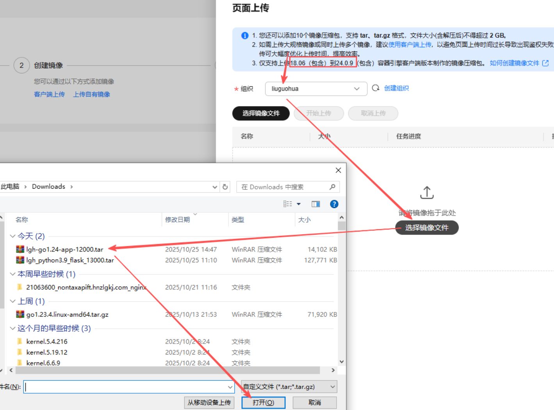
Task: Expand the address bar path history dropdown
Action: [215, 187]
